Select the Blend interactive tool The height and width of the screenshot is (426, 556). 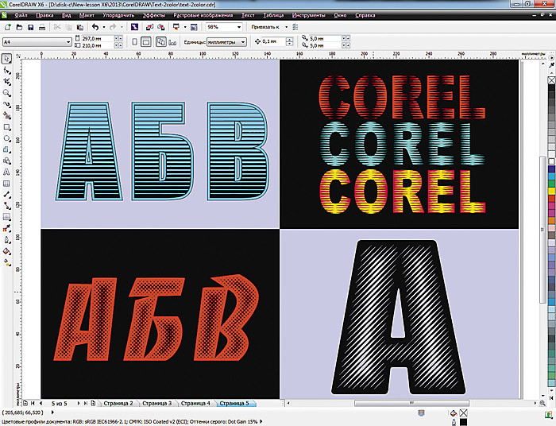coord(6,217)
